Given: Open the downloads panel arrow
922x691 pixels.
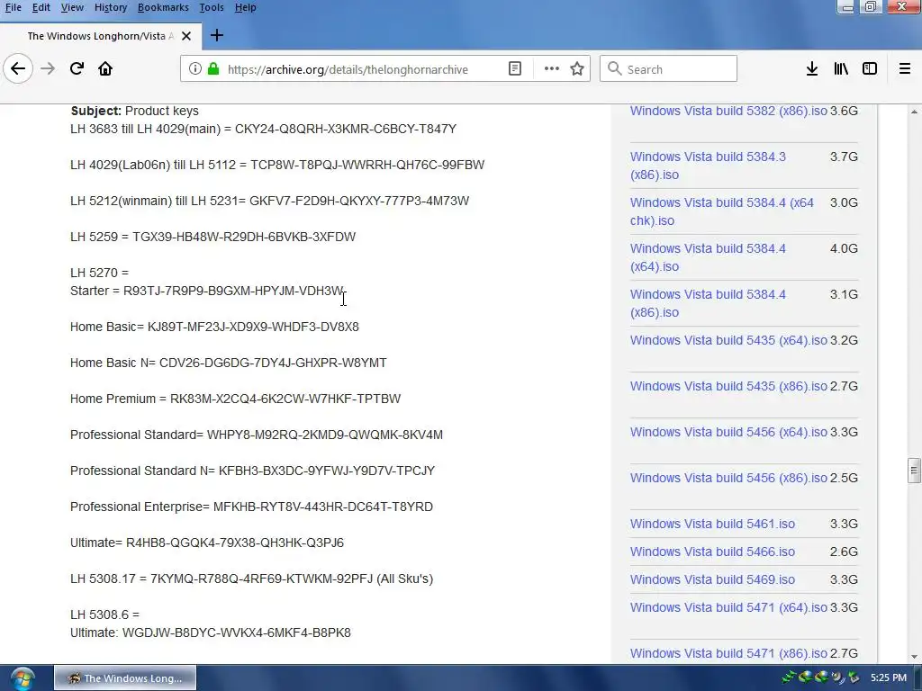Looking at the screenshot, I should click(x=811, y=68).
